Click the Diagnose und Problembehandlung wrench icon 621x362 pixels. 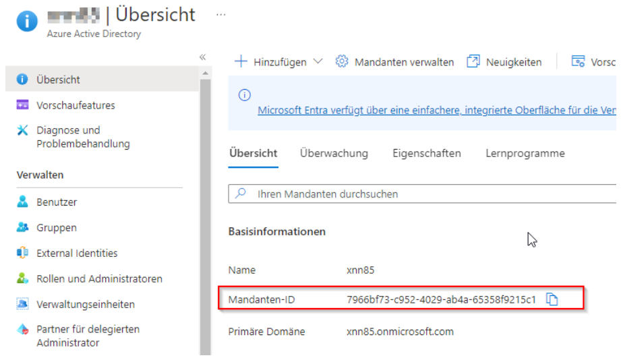(x=22, y=130)
